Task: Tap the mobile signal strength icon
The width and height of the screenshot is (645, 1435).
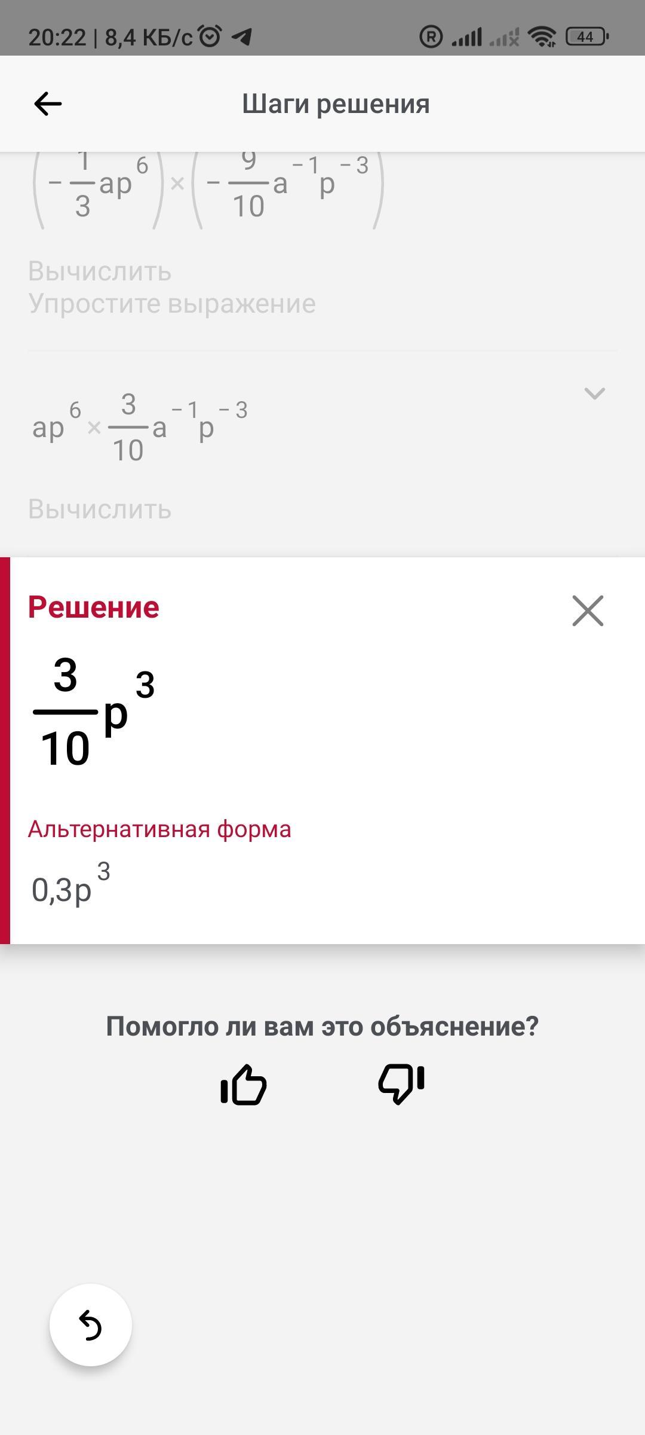Action: 466,37
